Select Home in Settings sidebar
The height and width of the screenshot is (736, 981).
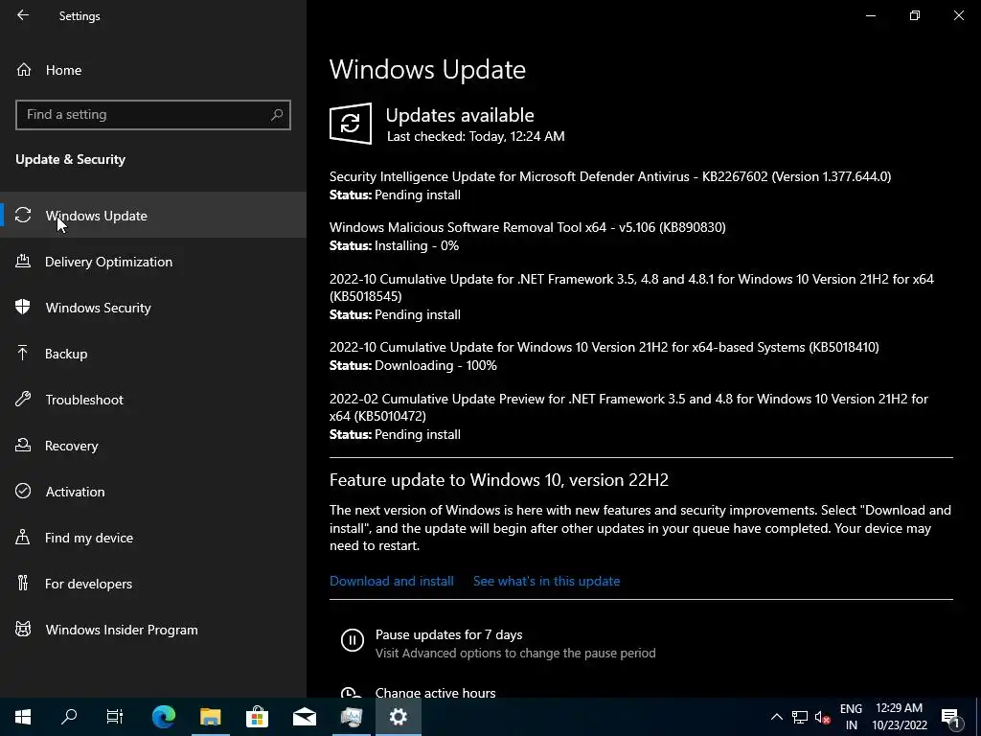pos(153,69)
